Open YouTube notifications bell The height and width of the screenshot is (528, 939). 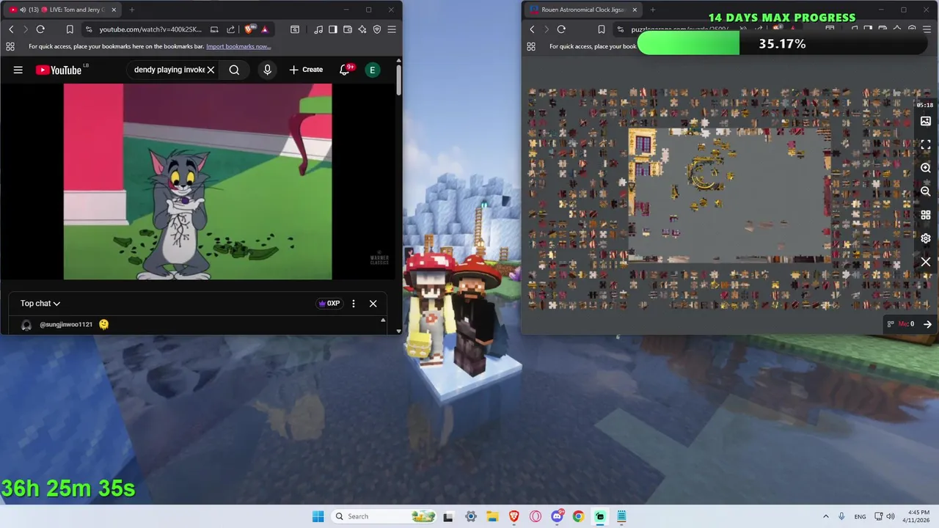344,70
